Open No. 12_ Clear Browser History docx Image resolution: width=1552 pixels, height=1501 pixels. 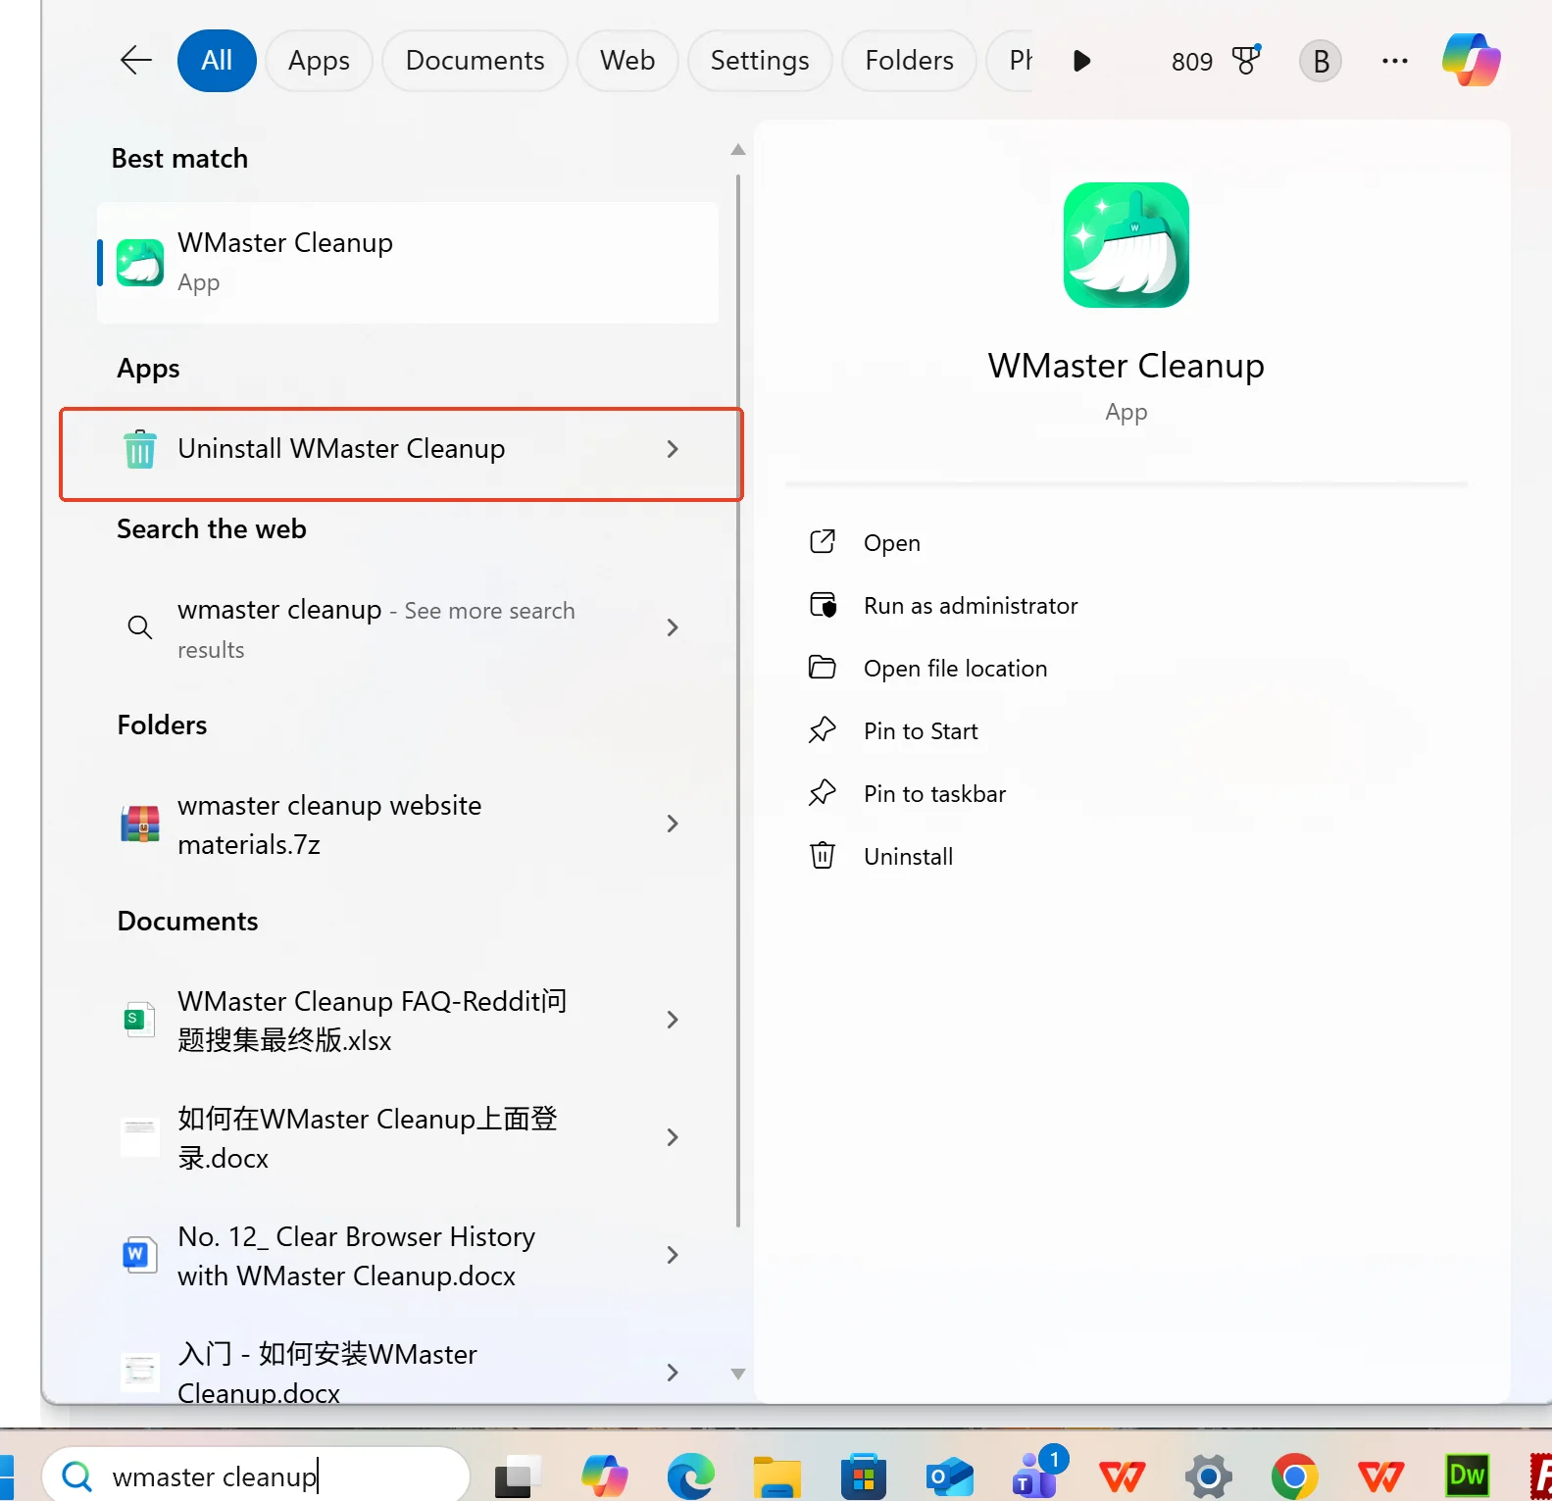(401, 1255)
